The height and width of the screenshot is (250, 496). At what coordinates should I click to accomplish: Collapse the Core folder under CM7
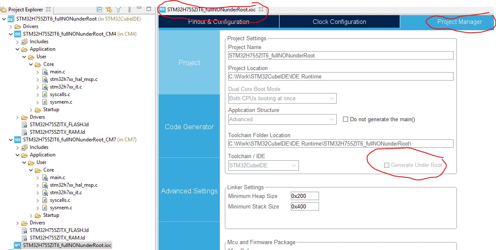click(x=31, y=170)
